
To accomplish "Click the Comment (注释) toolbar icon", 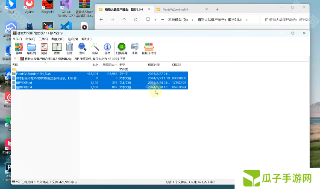I will 135,49.
